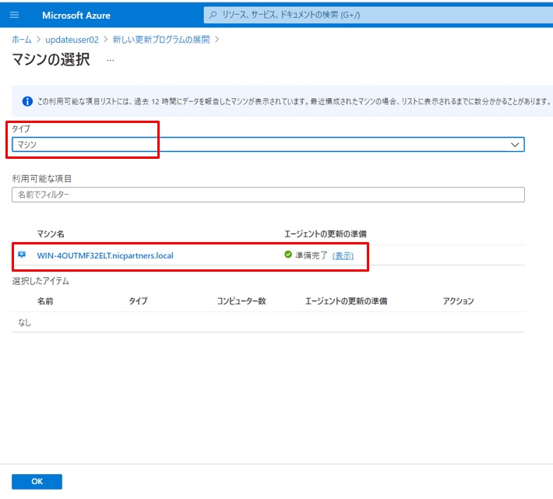Focus the 名前でフィルター input field
This screenshot has width=553, height=499.
pos(268,195)
